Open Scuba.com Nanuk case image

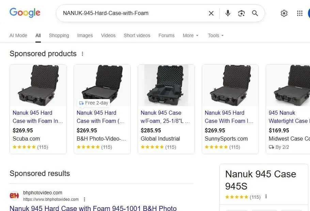click(x=38, y=85)
